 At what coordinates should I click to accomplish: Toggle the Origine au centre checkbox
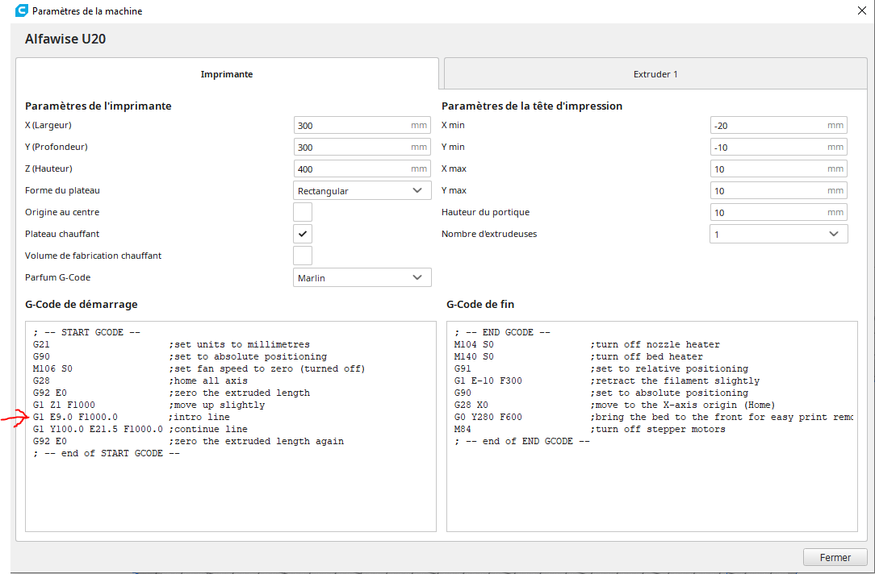[303, 212]
